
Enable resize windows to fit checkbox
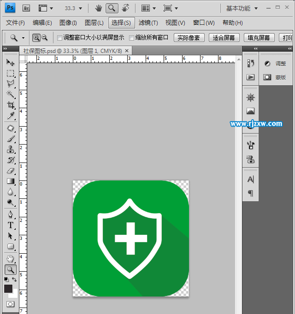pyautogui.click(x=59, y=38)
